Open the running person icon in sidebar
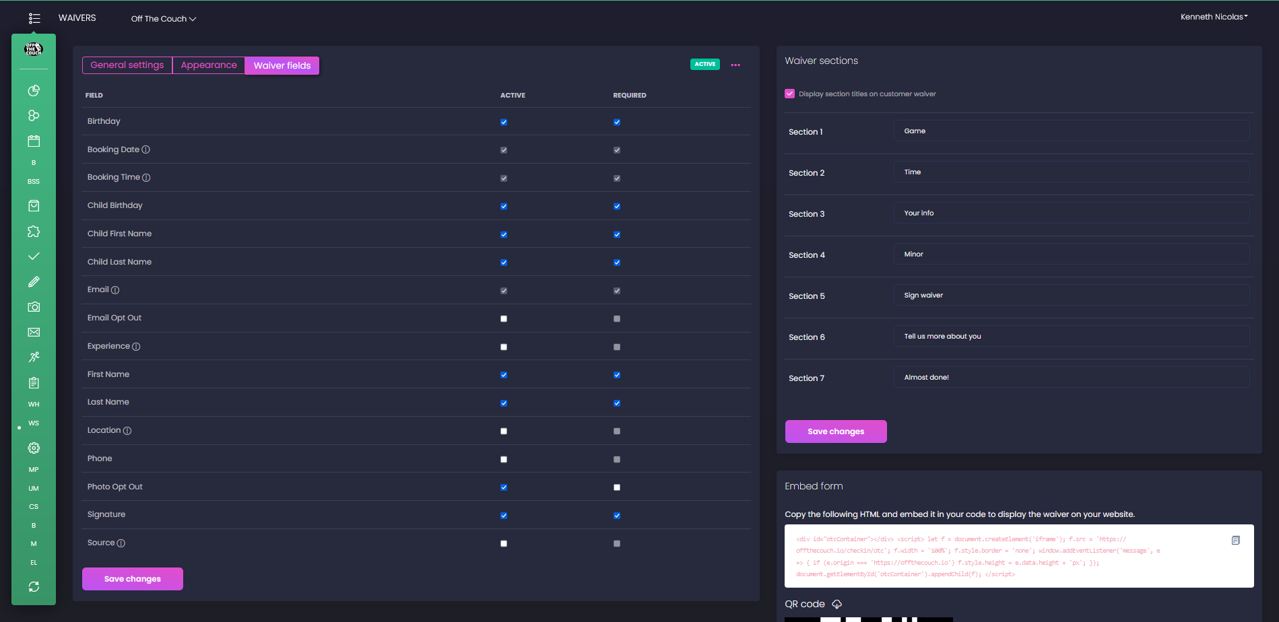Viewport: 1279px width, 622px height. pos(34,357)
